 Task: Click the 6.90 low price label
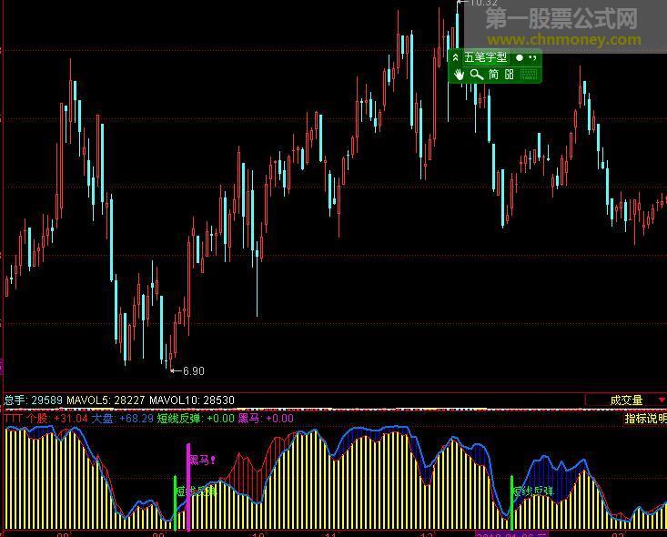point(193,370)
